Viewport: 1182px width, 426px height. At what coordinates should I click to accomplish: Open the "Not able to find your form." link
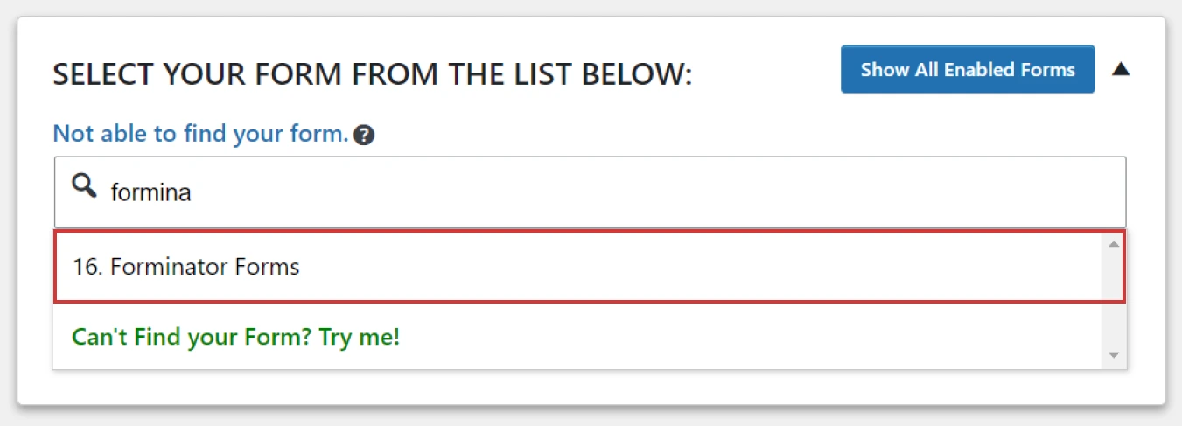[201, 135]
